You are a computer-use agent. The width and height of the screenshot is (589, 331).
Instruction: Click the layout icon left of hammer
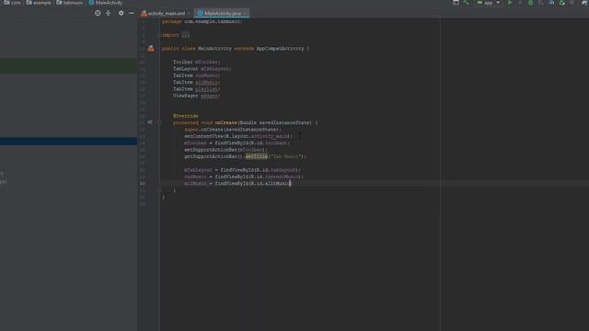(456, 3)
